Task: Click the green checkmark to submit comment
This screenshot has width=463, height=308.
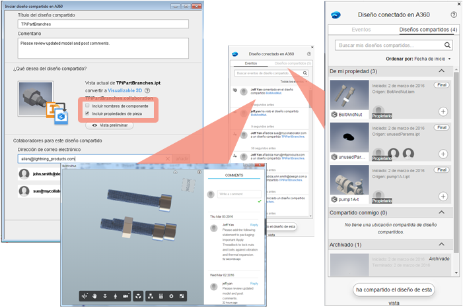Action: tap(260, 201)
